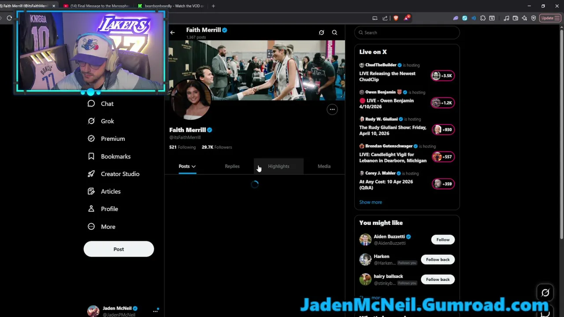Screen dimensions: 564x317
Task: Click Show more under Live on X
Action: (x=371, y=202)
